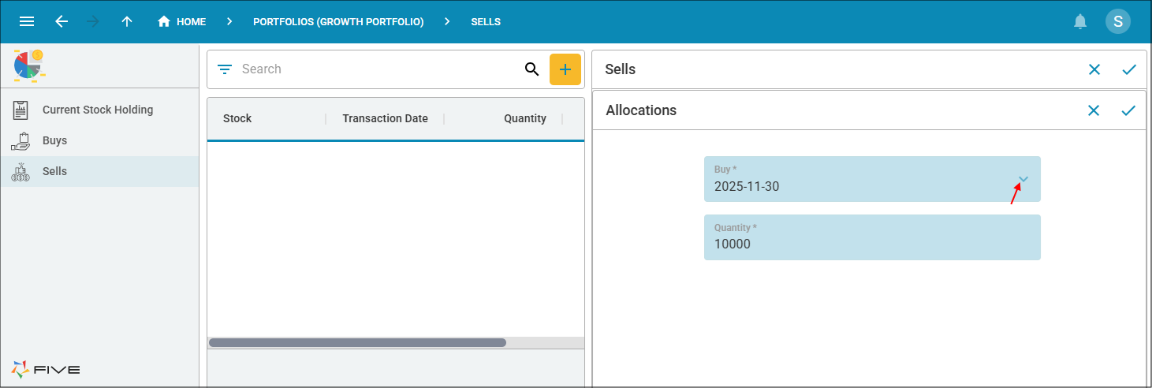Save the Sells form with checkmark

point(1129,69)
